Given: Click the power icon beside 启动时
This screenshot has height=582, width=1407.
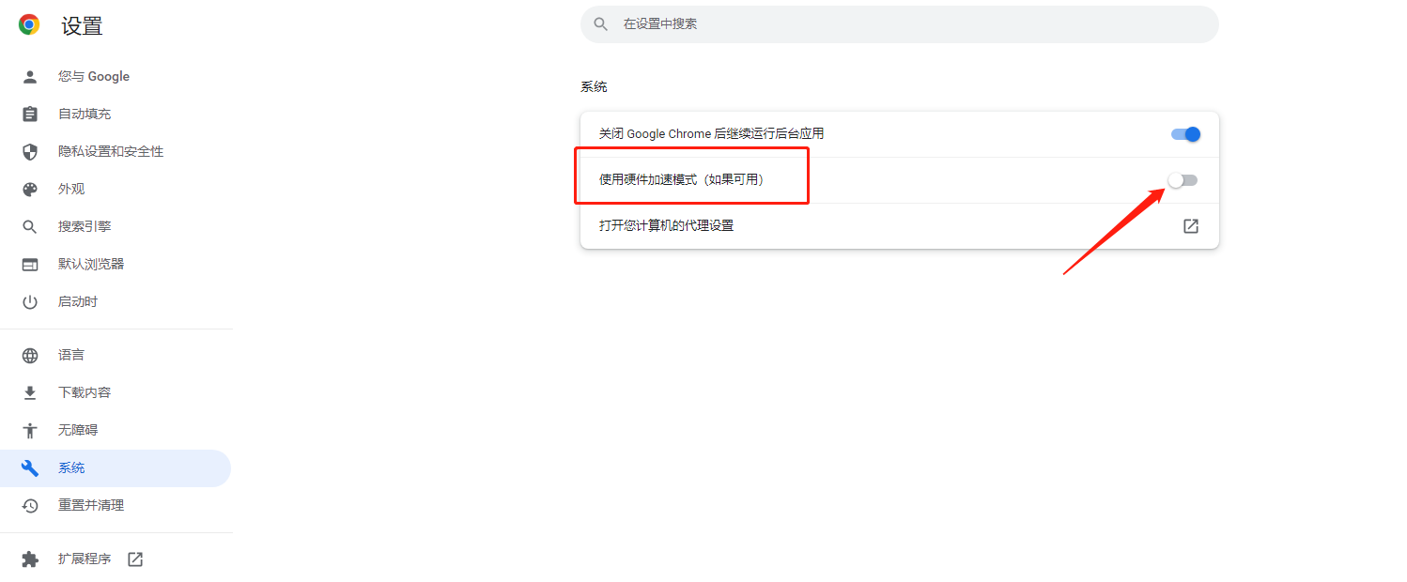Looking at the screenshot, I should 30,301.
